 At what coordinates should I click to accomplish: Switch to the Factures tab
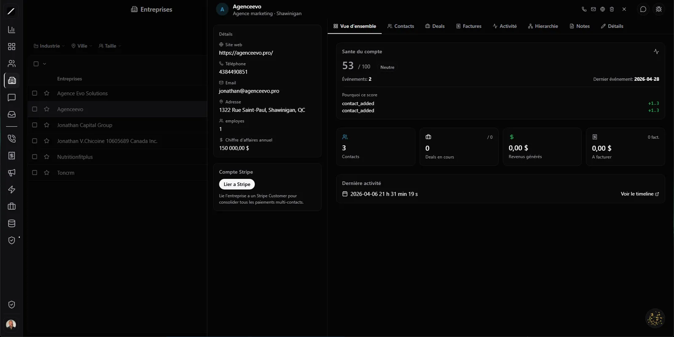click(469, 26)
